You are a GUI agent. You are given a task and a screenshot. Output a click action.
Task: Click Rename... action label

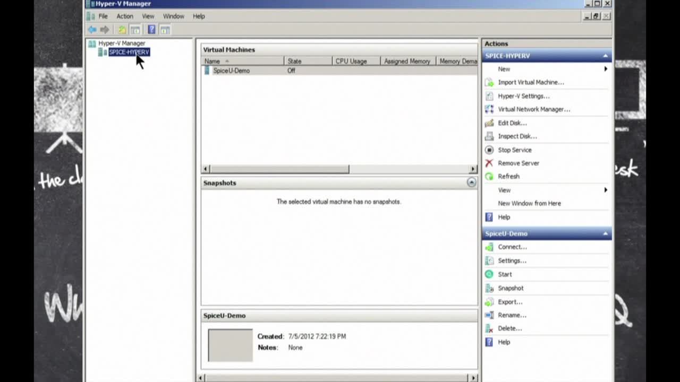(x=512, y=315)
